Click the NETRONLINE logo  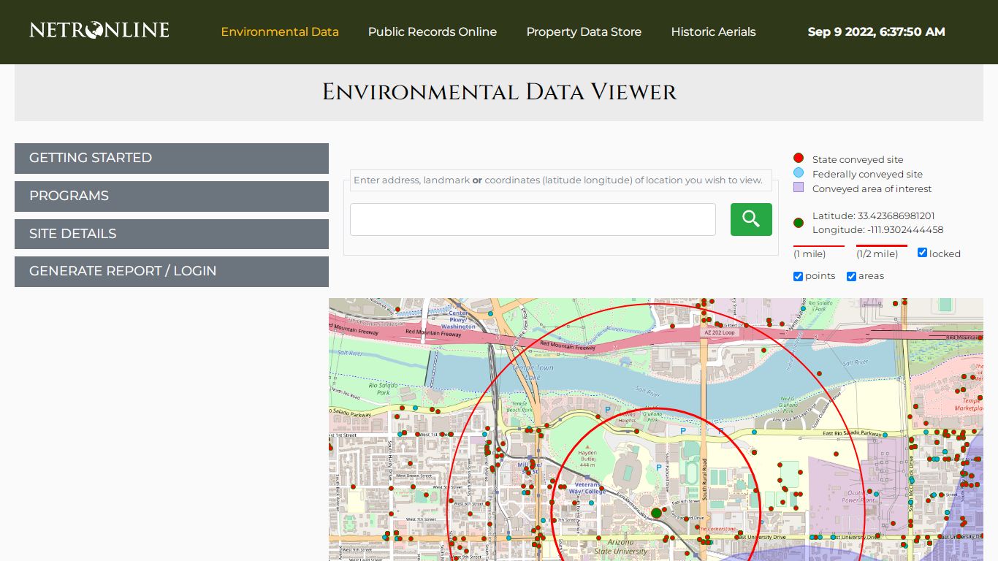point(99,30)
